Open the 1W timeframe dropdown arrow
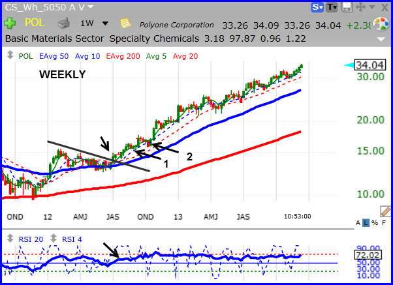 pyautogui.click(x=105, y=23)
